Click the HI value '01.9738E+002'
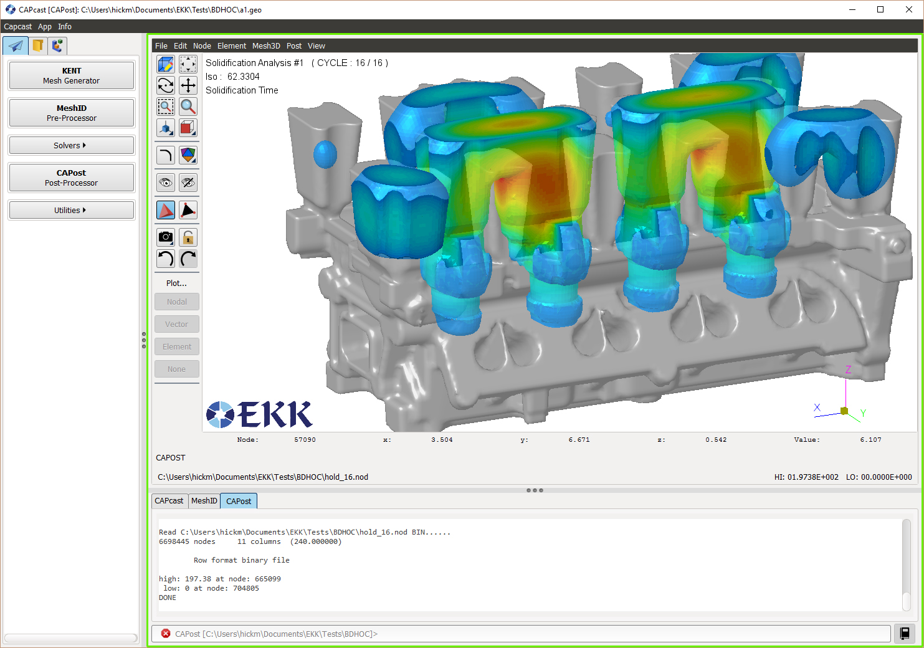924x648 pixels. [x=813, y=477]
